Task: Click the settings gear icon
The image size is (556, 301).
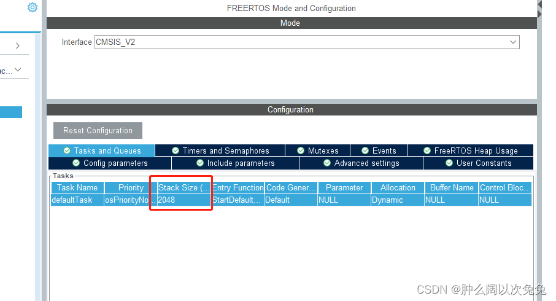Action: [33, 7]
